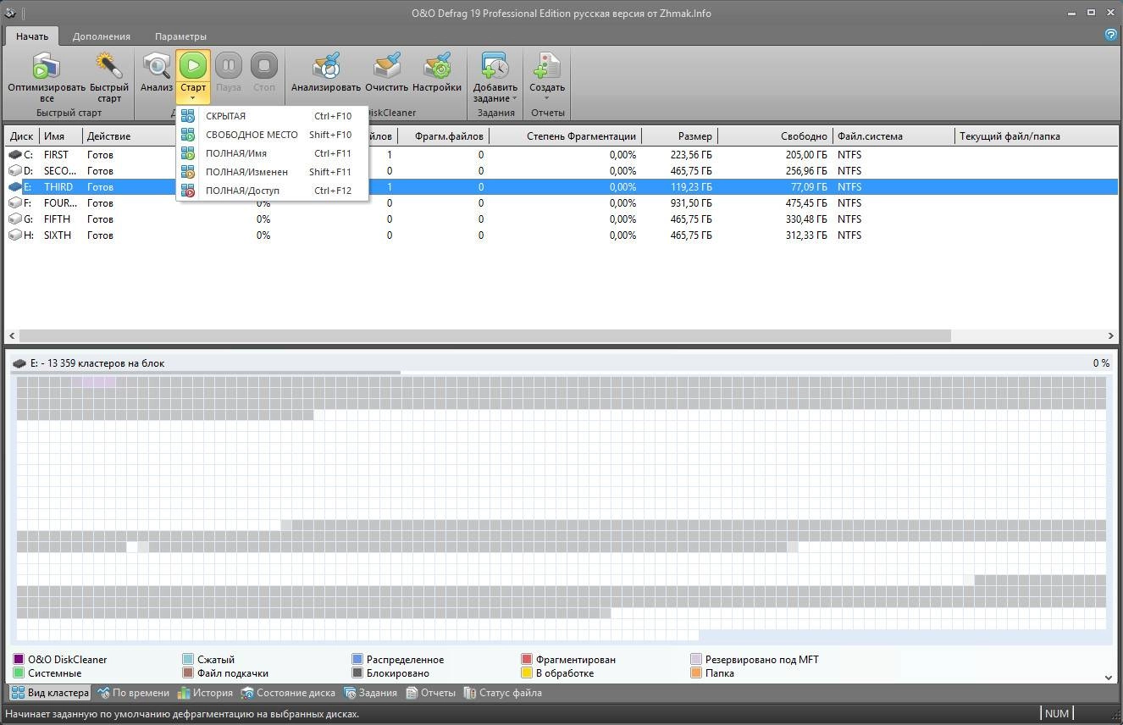Click the green Start (Старт) play button
1123x725 pixels.
point(193,65)
